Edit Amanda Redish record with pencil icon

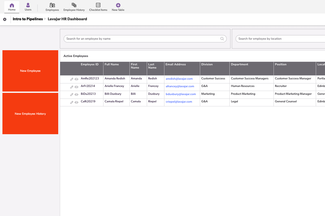point(72,79)
